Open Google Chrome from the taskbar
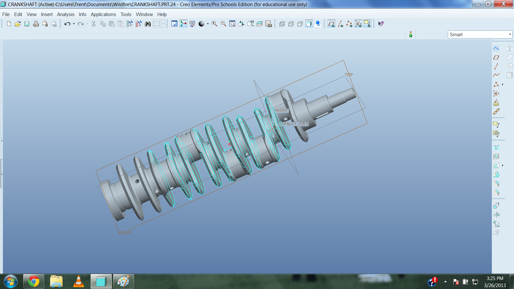The image size is (514, 289). 34,282
